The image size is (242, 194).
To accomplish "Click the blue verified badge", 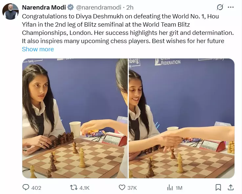I will pos(71,7).
